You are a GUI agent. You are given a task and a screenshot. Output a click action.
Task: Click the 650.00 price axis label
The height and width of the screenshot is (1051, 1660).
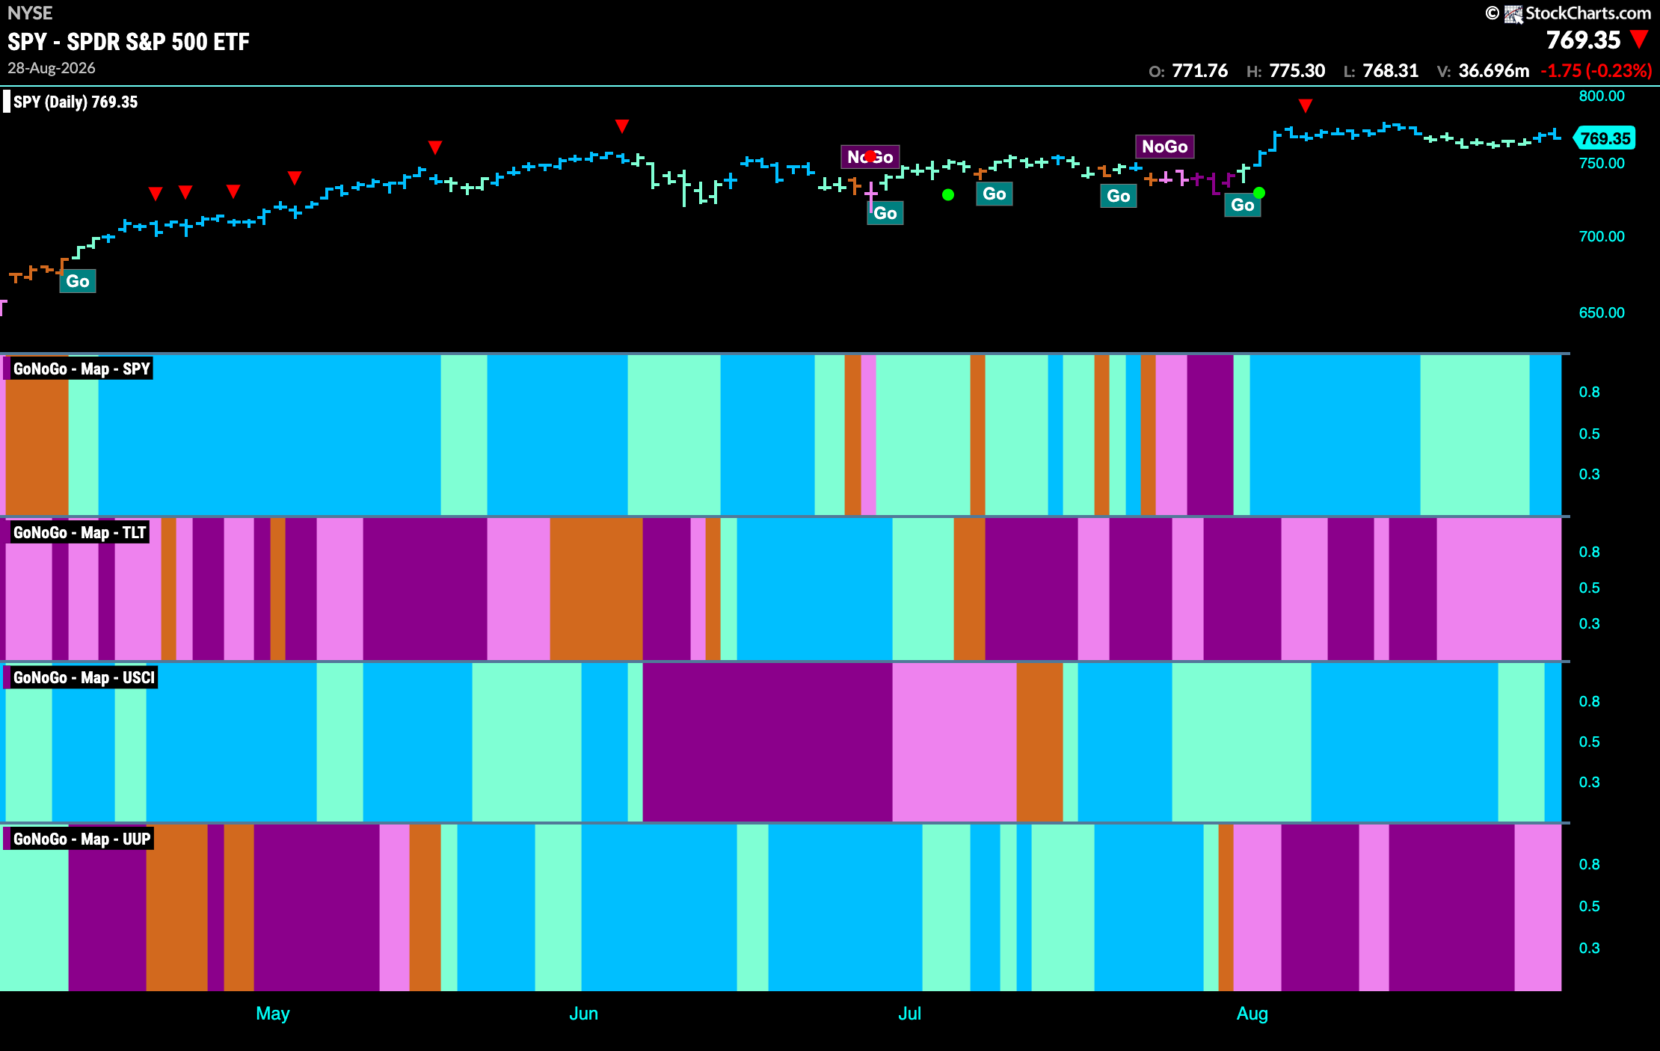1602,312
